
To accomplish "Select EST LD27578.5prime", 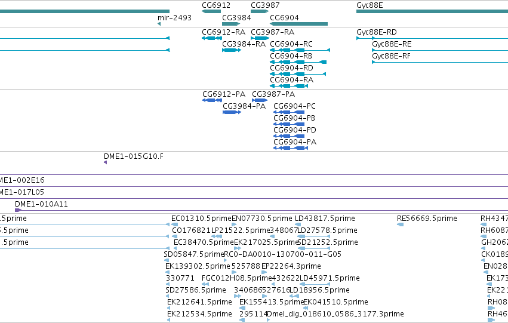I will [327, 230].
